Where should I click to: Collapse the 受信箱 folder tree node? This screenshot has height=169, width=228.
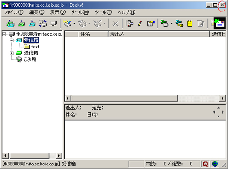11,41
